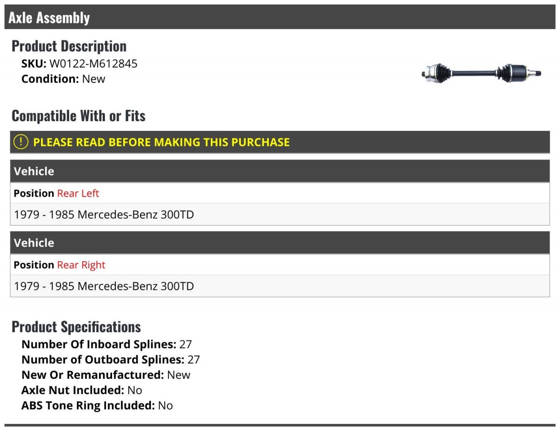This screenshot has width=560, height=431.
Task: Click the Rear Left position text
Action: [78, 193]
